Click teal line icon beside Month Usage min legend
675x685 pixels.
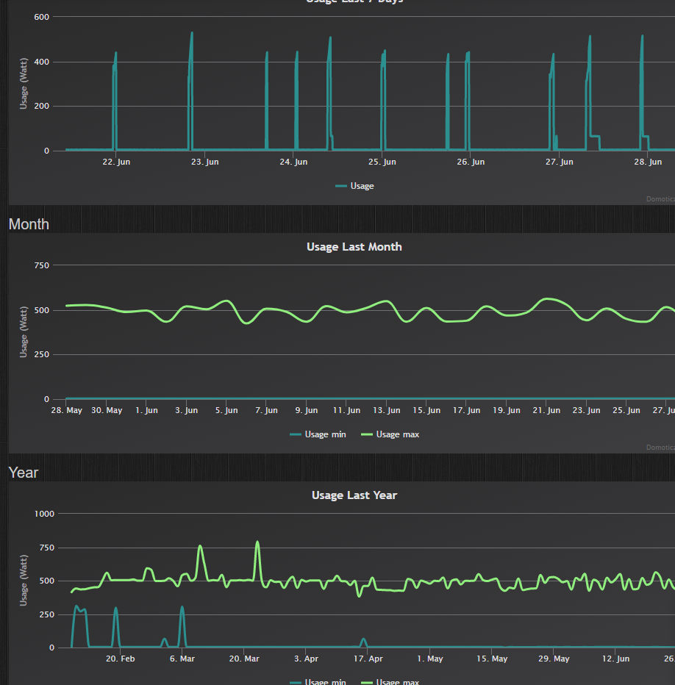296,434
